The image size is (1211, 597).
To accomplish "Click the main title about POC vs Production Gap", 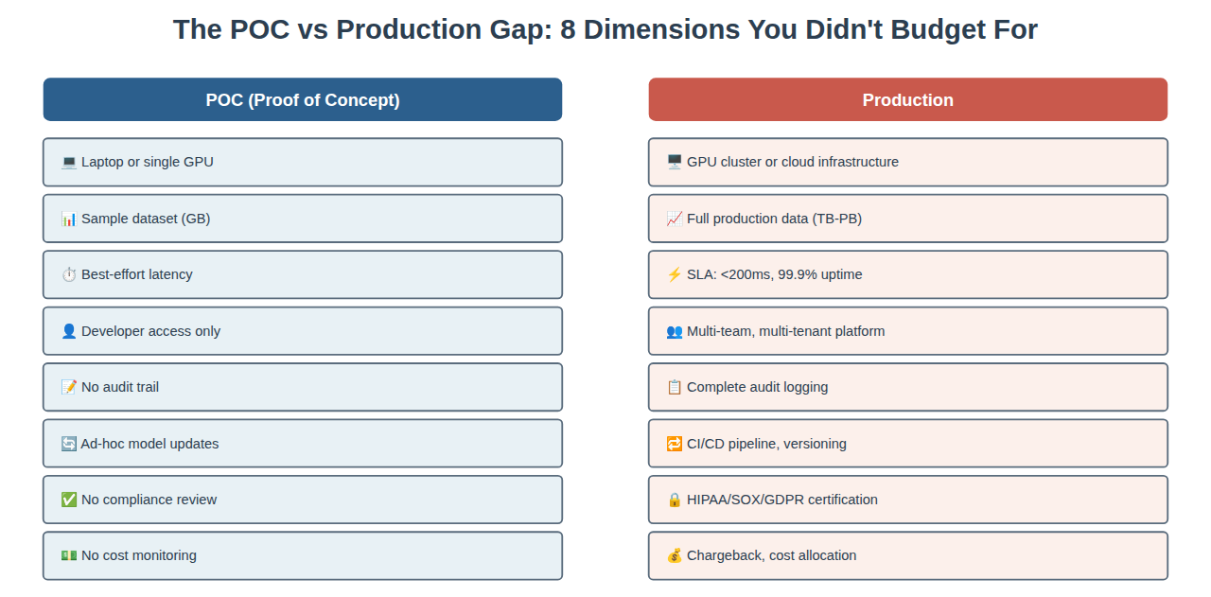I will tap(605, 29).
